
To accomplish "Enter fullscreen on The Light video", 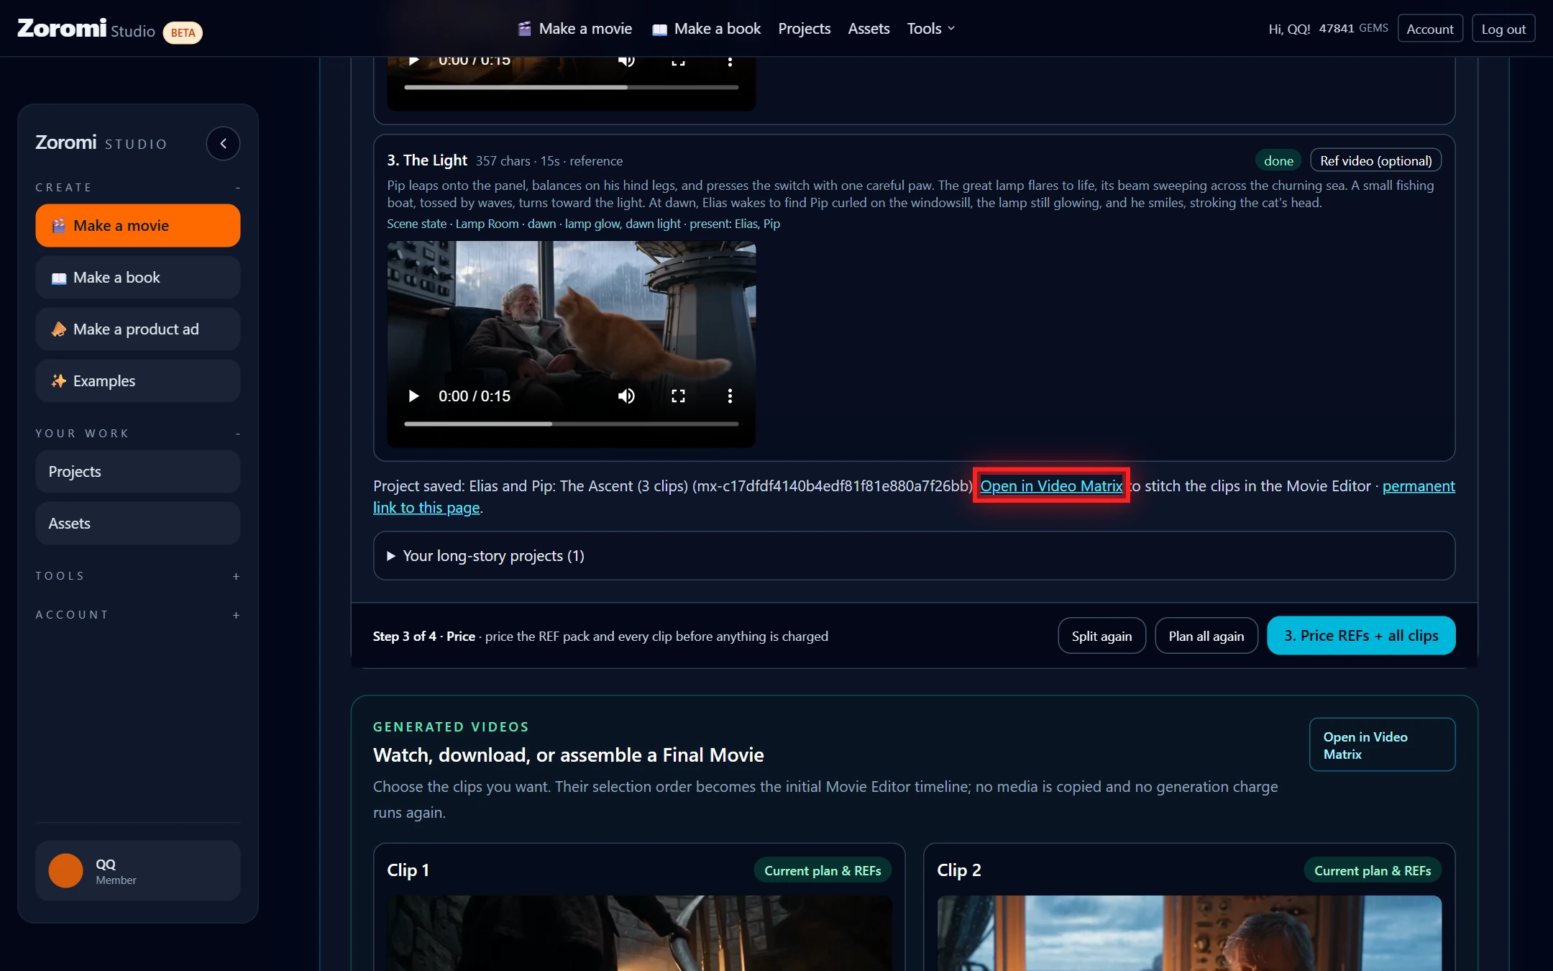I will tap(678, 396).
